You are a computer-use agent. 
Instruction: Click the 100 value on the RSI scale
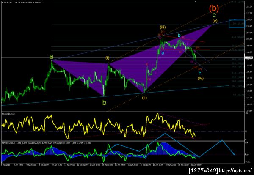tap(246, 114)
